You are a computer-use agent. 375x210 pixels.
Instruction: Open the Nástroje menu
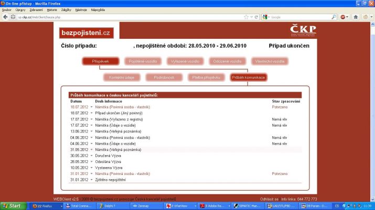tap(81, 10)
